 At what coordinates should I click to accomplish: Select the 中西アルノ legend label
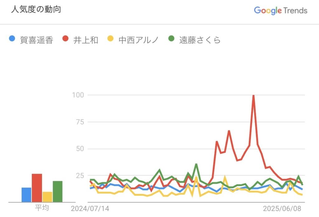(x=139, y=40)
